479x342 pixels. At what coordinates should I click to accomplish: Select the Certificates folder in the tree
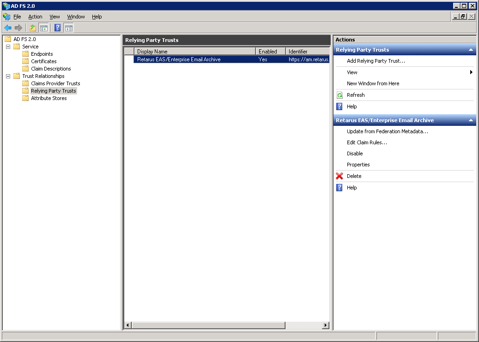pyautogui.click(x=43, y=61)
